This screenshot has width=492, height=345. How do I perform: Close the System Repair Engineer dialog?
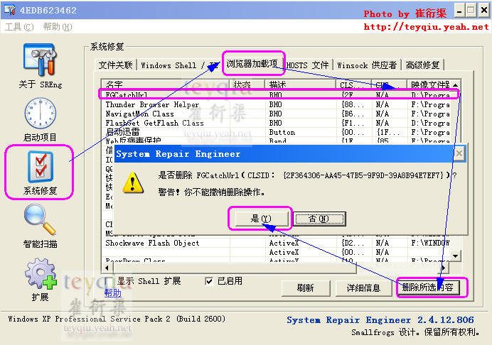[459, 153]
